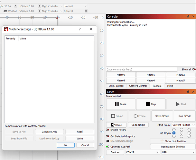Close the Console panel
The image size is (196, 160).
(193, 16)
